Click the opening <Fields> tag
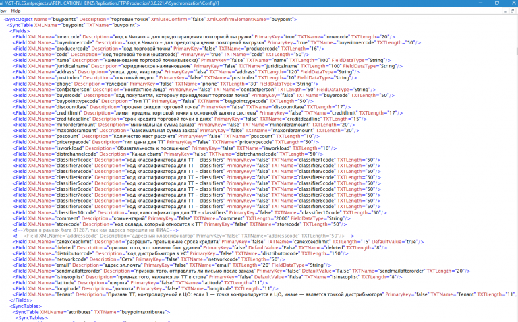This screenshot has width=518, height=322. click(20, 31)
